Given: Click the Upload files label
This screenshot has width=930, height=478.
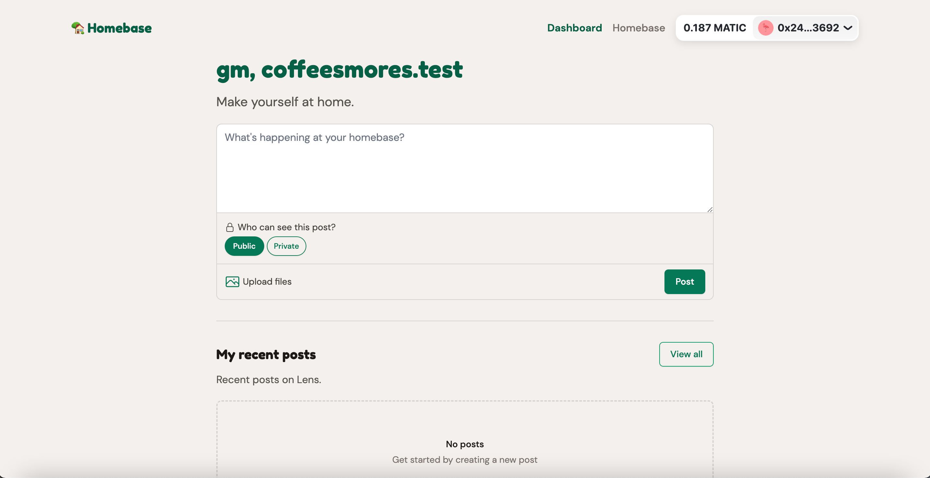Looking at the screenshot, I should (267, 282).
